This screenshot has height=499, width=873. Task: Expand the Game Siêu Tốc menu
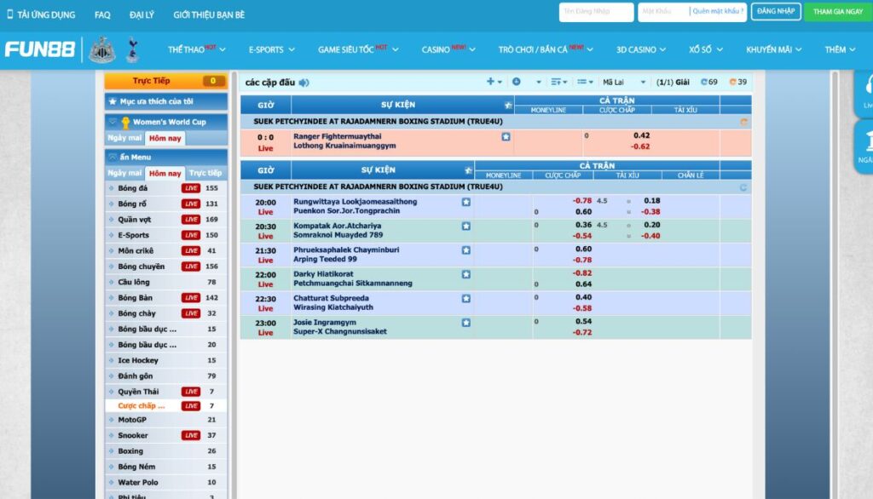click(358, 49)
